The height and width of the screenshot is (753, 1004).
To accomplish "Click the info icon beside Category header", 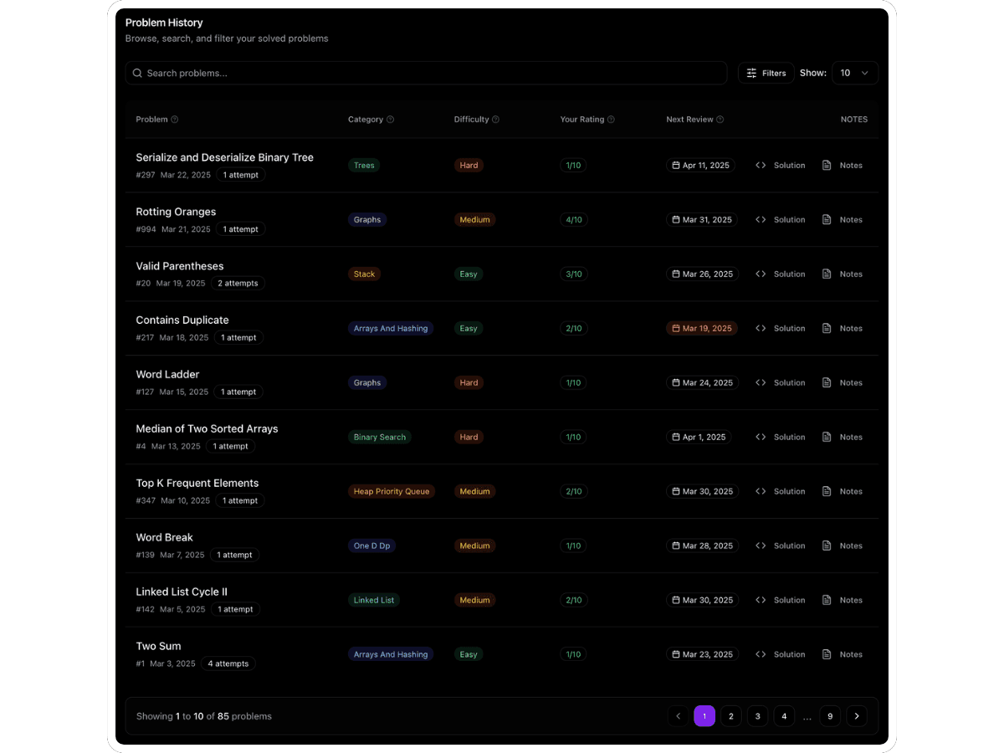I will (391, 120).
